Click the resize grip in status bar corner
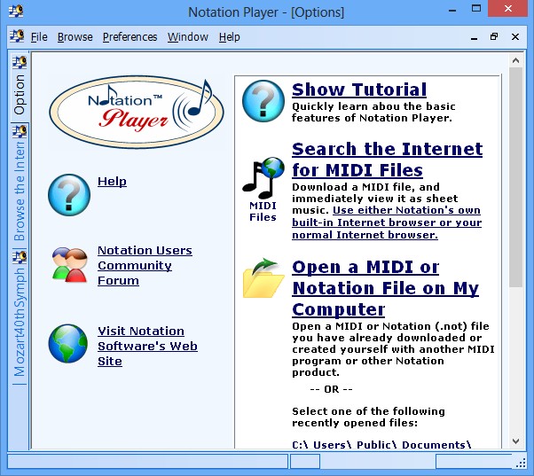The image size is (534, 476). tap(521, 463)
